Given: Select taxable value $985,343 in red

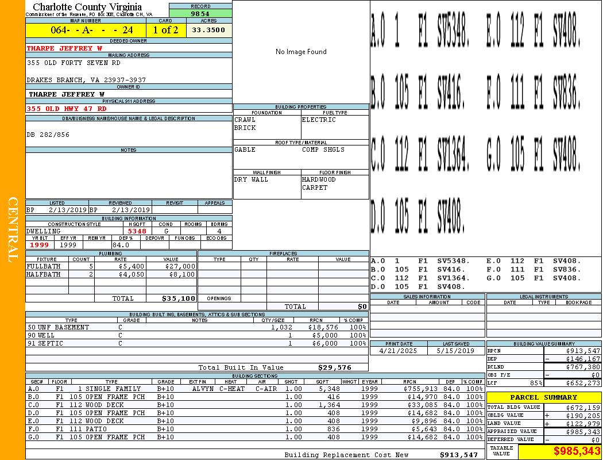Looking at the screenshot, I should 577,451.
